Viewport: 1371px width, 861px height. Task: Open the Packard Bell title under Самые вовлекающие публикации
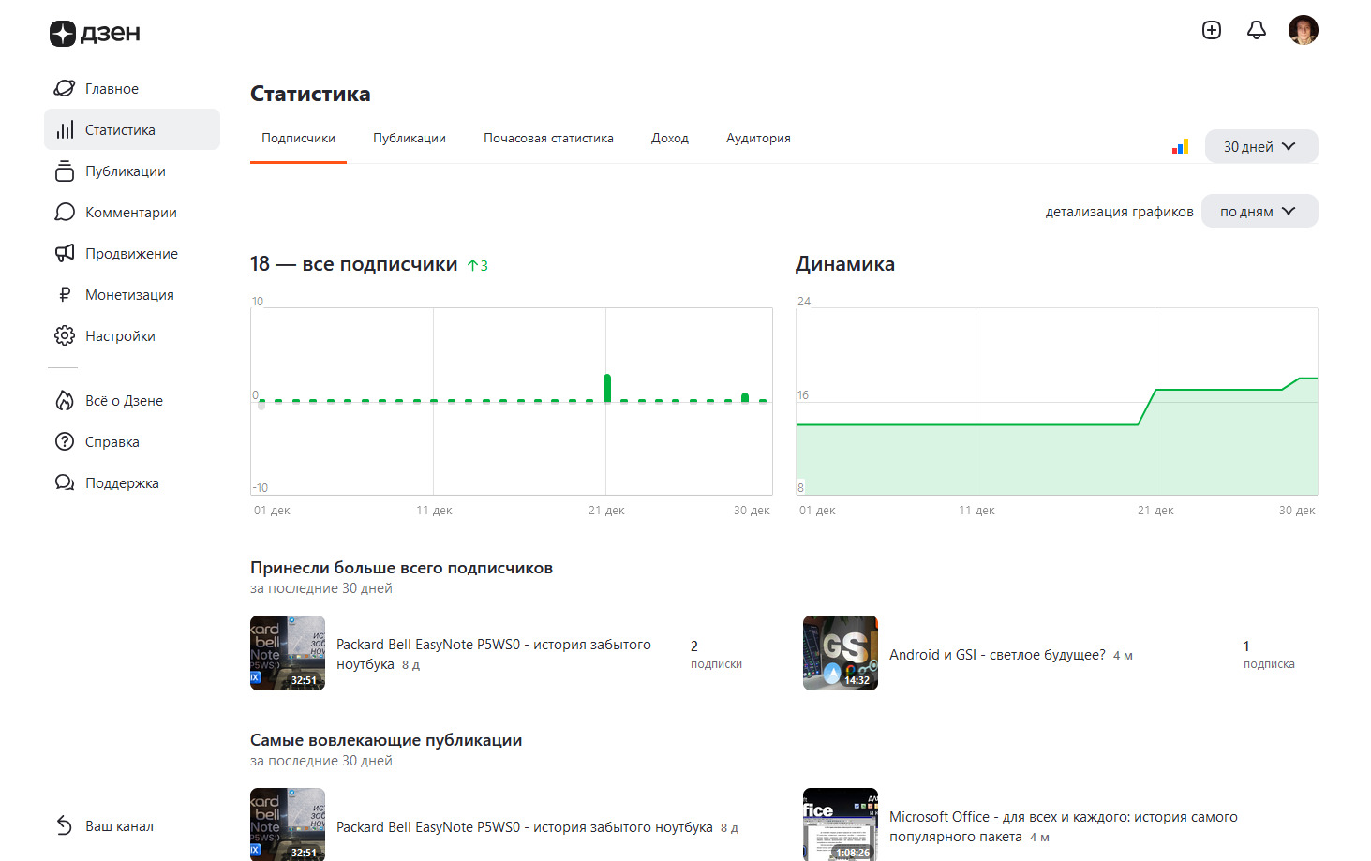525,826
